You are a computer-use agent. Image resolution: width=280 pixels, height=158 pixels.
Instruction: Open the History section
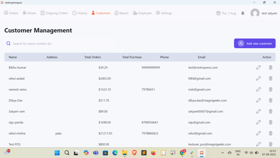point(80,13)
